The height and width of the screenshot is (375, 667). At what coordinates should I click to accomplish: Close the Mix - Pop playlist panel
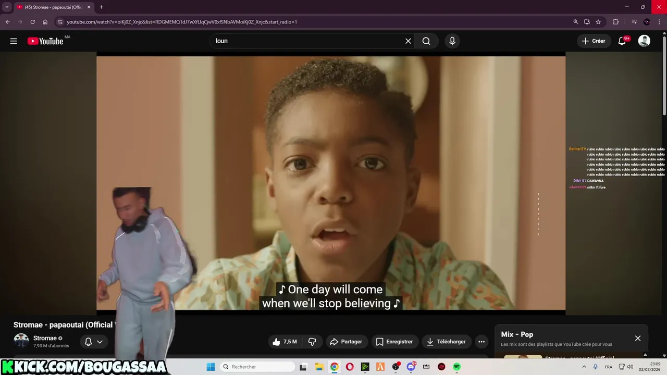[x=638, y=338]
